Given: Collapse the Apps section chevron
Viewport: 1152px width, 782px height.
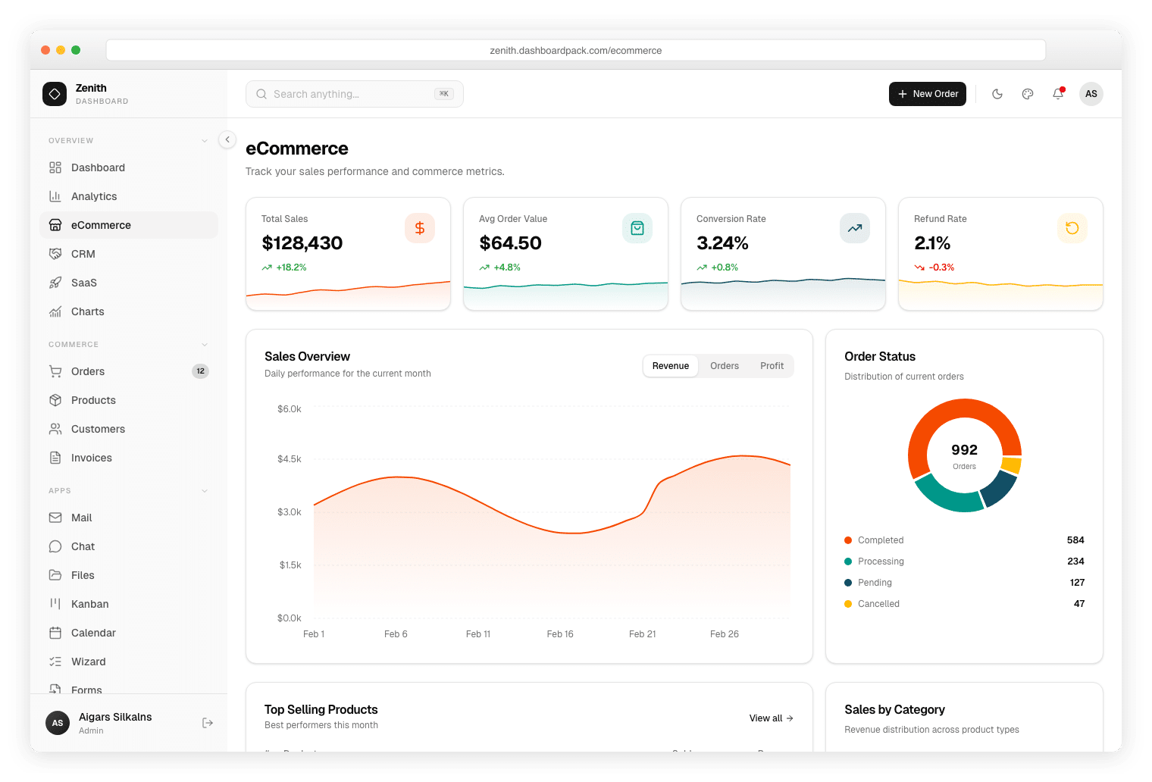Looking at the screenshot, I should (x=204, y=490).
